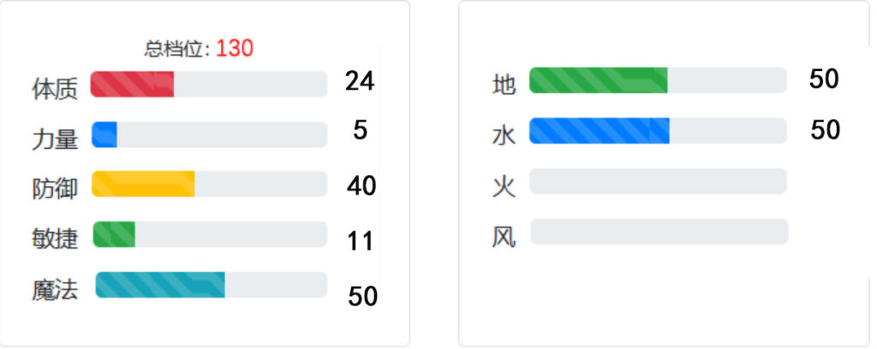The image size is (877, 349).
Task: Click the yellow 防御 progress bar
Action: 209,184
